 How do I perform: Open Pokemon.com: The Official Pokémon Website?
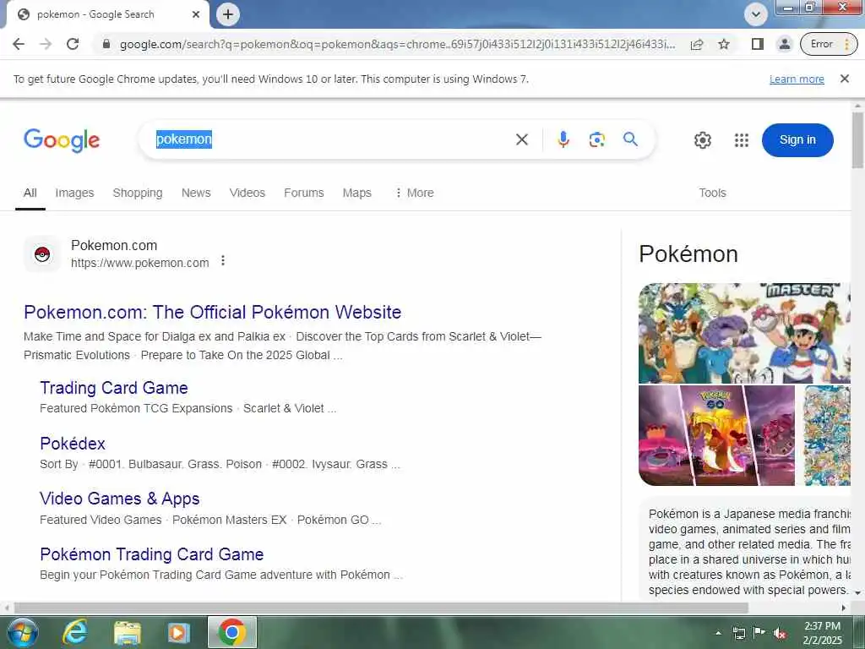tap(212, 312)
